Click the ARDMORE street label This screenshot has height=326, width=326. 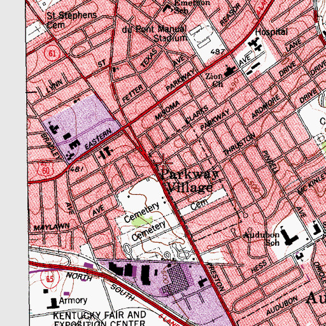pos(266,106)
